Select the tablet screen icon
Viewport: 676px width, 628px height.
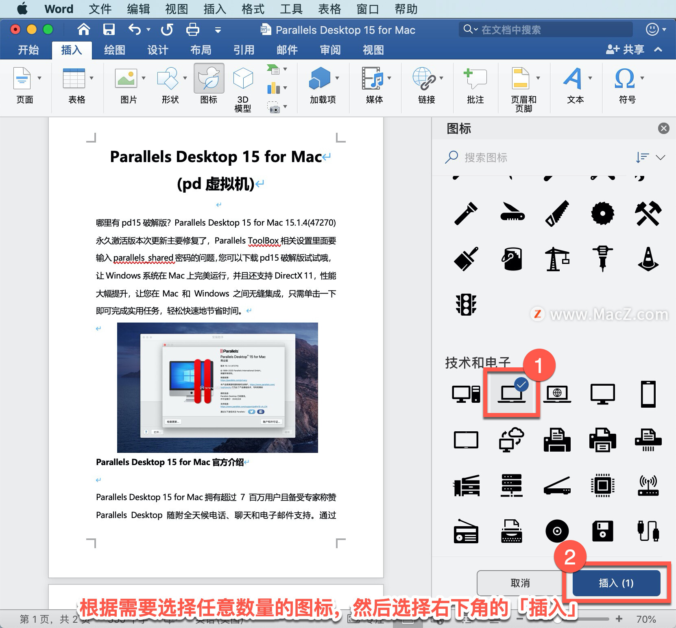(466, 439)
